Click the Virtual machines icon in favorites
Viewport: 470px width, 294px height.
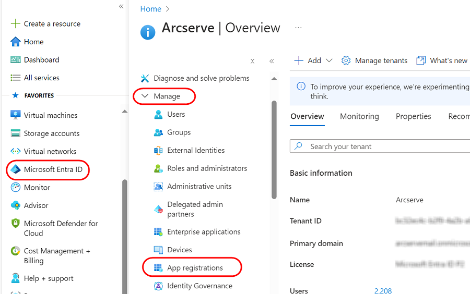[16, 115]
